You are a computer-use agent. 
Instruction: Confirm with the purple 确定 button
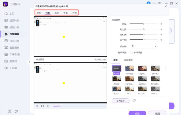pyautogui.click(x=137, y=113)
